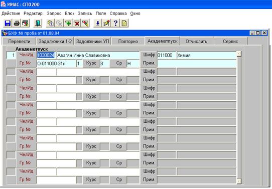This screenshot has width=272, height=189.
Task: Click the Прим. field in the Авагян record
Action: [x=197, y=64]
